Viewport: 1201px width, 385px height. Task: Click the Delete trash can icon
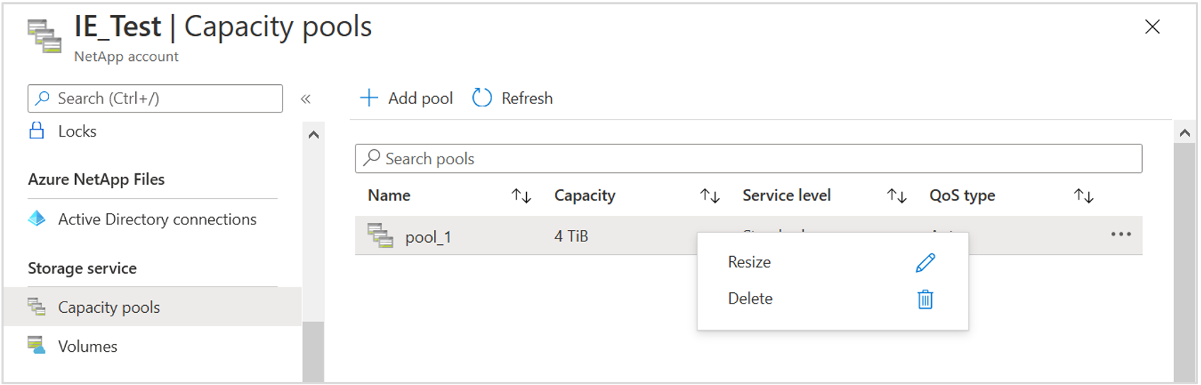pos(925,299)
